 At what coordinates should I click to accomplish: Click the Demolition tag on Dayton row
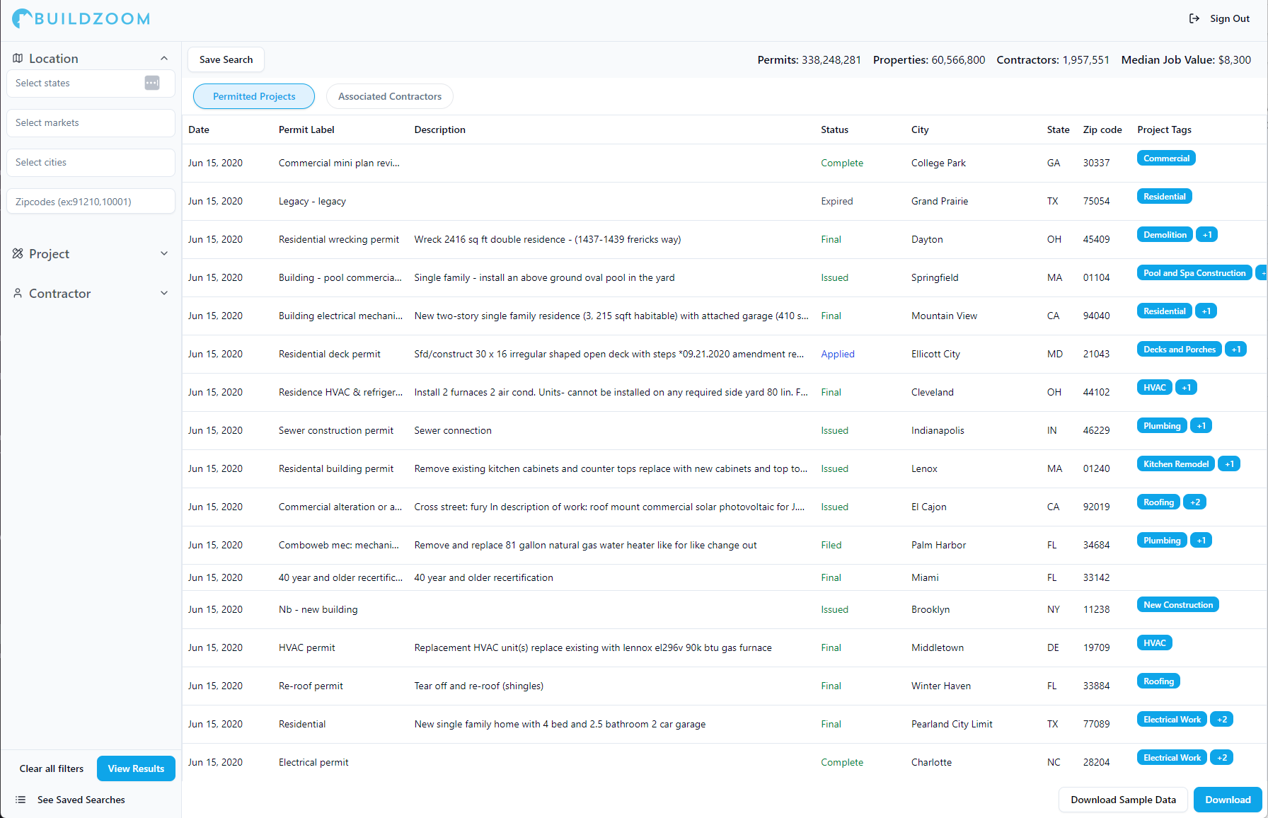1165,235
